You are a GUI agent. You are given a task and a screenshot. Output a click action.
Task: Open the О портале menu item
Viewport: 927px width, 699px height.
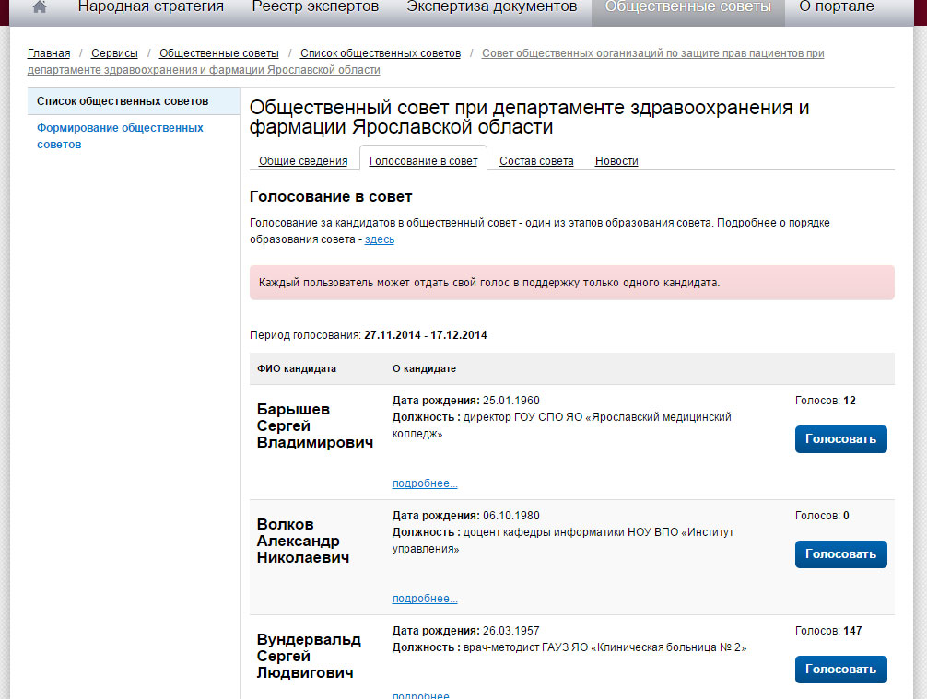coord(836,7)
